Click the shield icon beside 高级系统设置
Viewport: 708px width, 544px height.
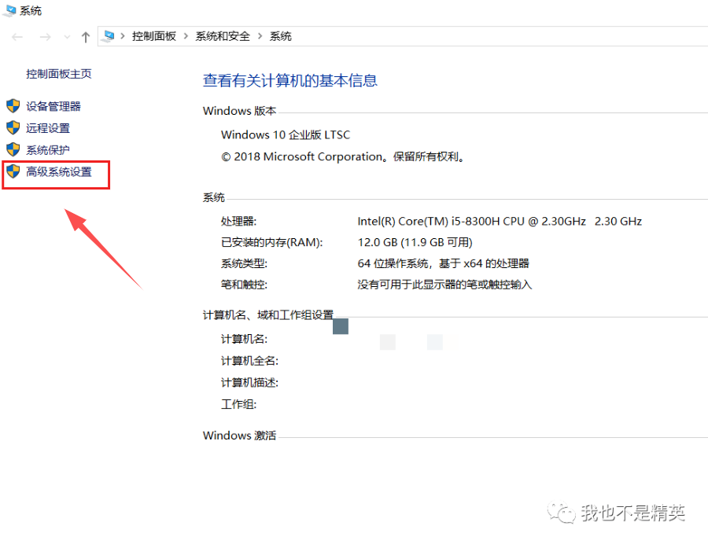(13, 171)
